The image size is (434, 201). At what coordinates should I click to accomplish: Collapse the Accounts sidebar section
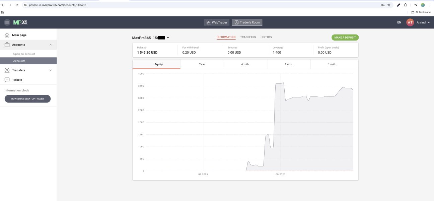[x=51, y=45]
